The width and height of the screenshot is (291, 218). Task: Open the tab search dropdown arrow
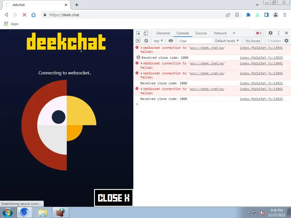coord(257,5)
